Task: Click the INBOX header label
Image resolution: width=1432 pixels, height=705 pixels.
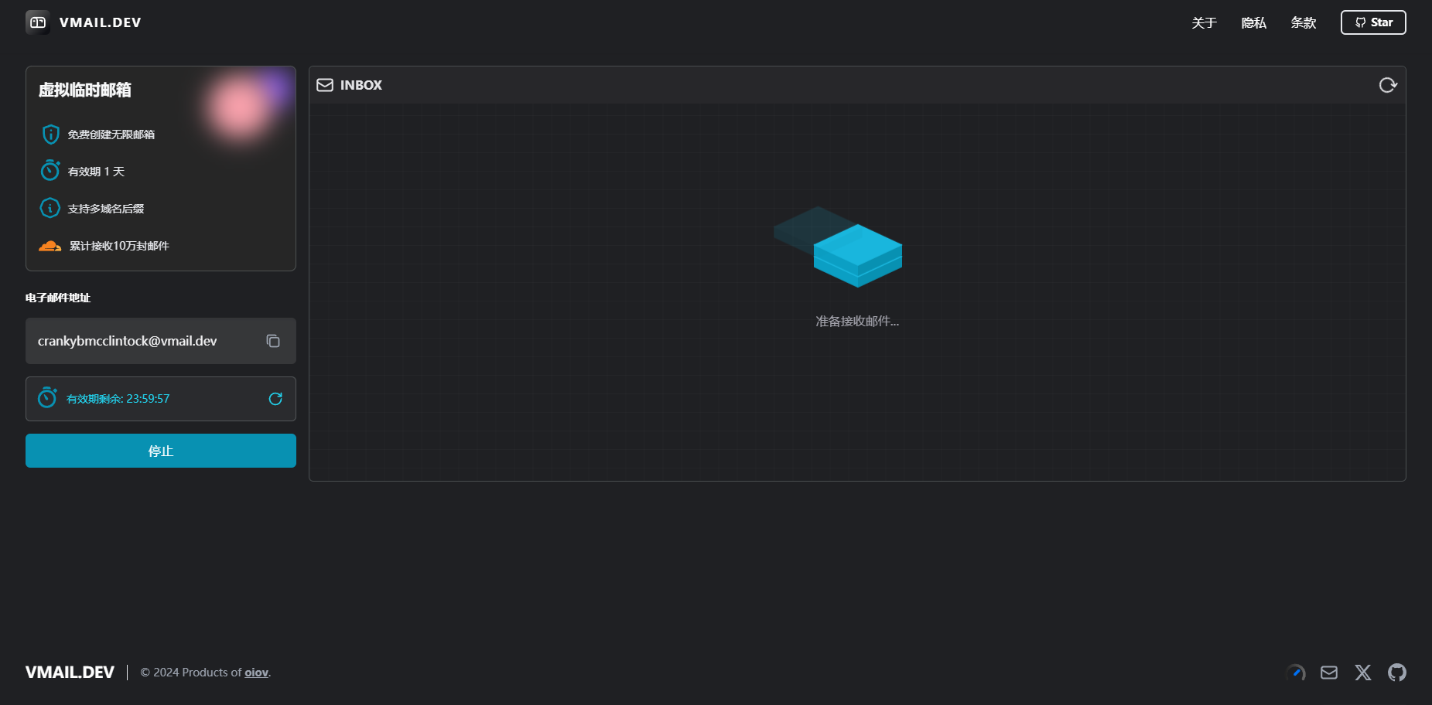Action: point(361,85)
